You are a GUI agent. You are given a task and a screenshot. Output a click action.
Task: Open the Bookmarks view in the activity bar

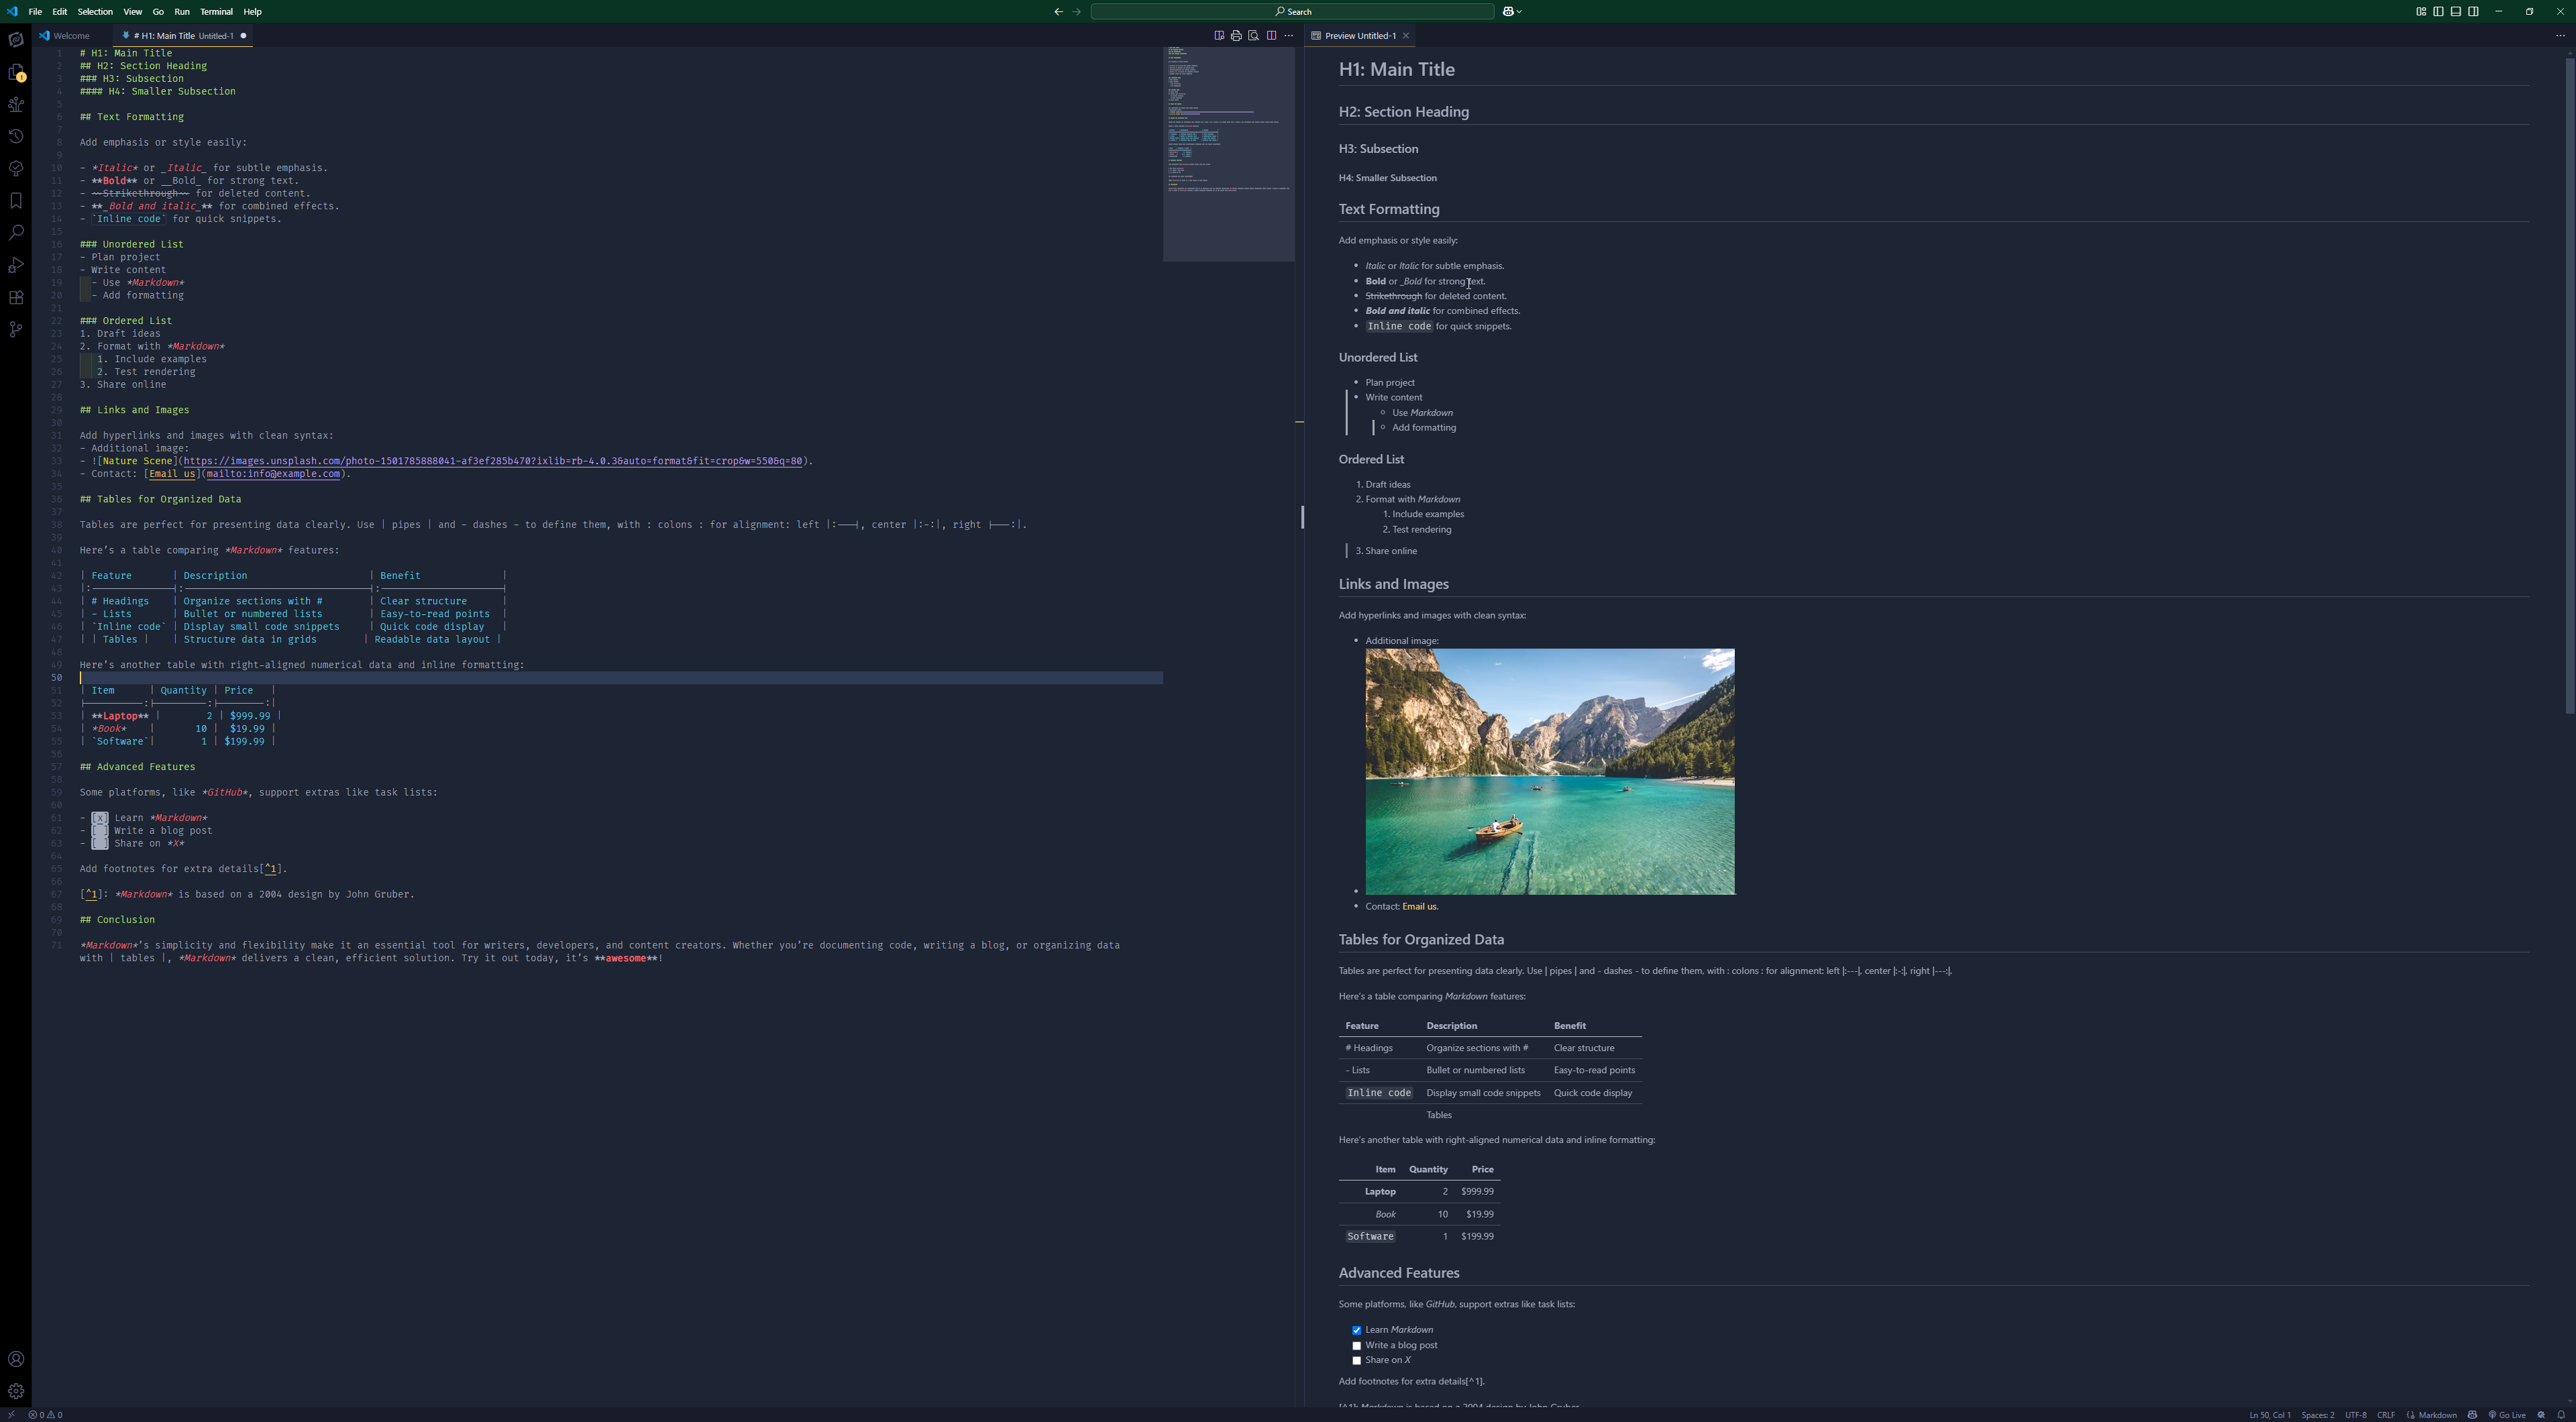(x=16, y=201)
